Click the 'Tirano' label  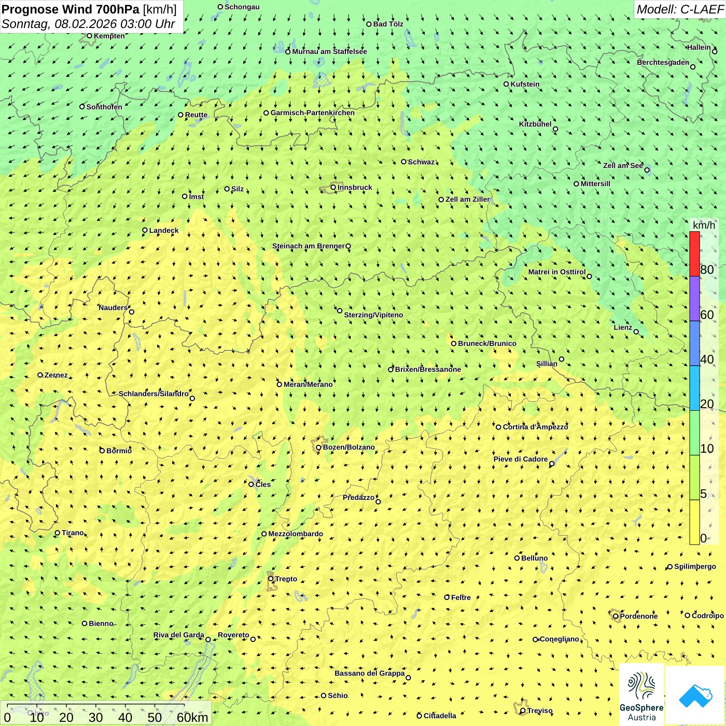73,533
